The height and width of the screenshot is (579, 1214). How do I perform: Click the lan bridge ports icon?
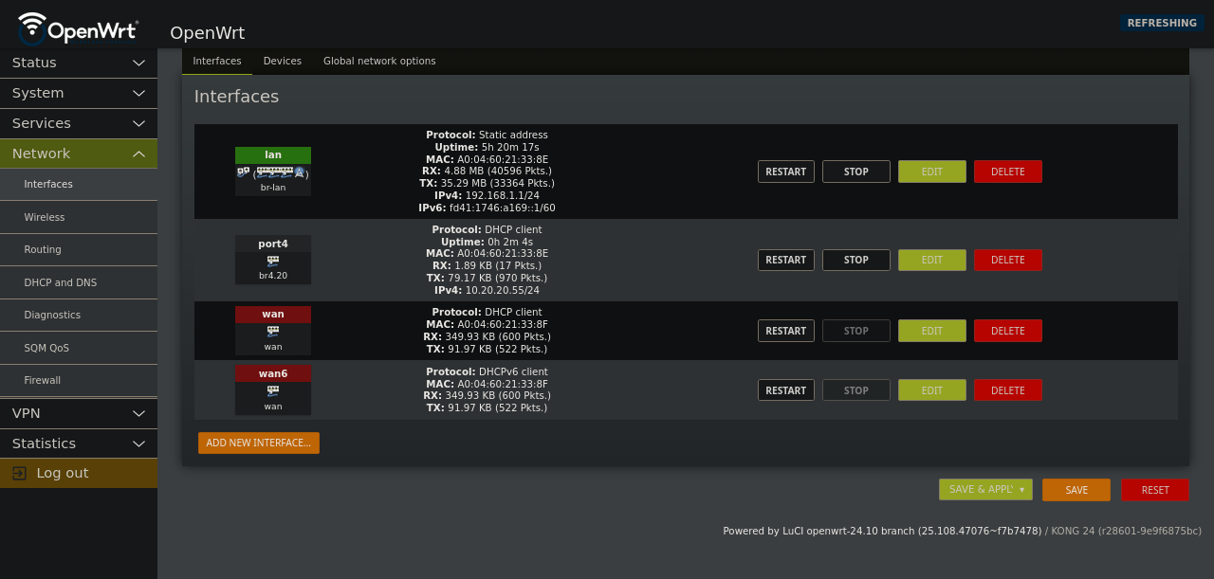(273, 172)
